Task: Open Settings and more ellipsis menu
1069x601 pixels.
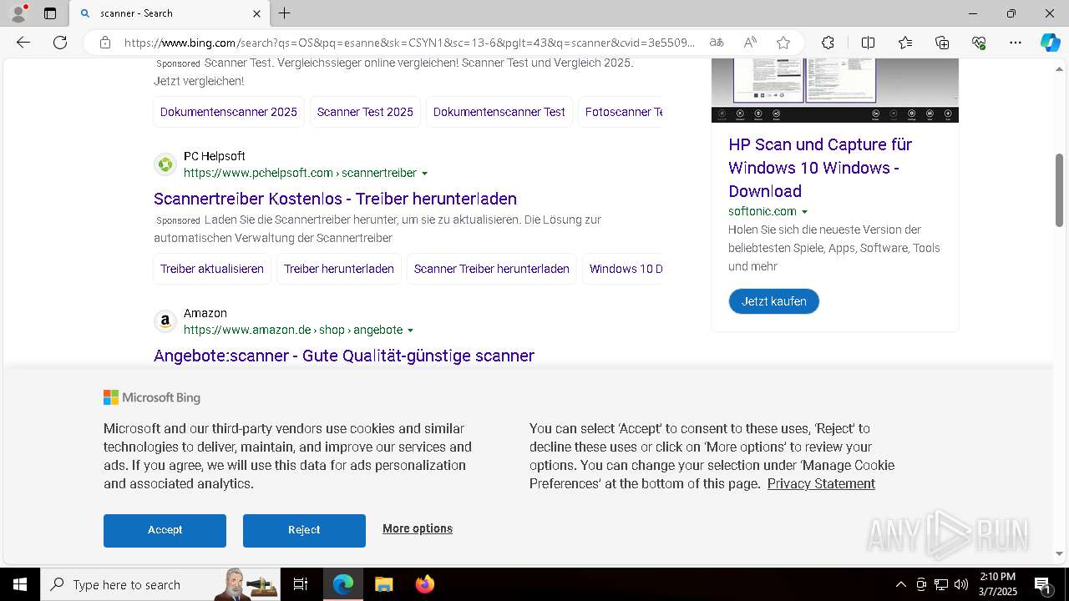Action: point(1016,43)
